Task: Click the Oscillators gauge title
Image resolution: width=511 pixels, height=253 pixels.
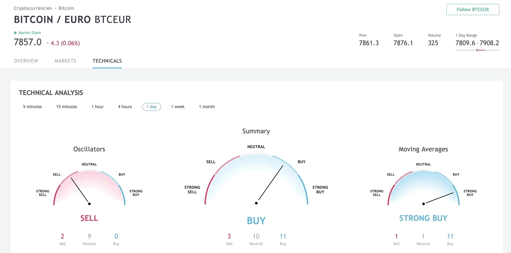Action: tap(89, 149)
